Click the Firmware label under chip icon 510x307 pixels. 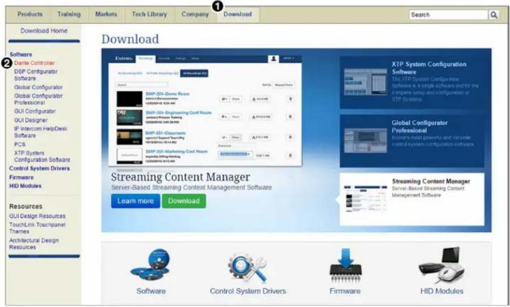[345, 291]
